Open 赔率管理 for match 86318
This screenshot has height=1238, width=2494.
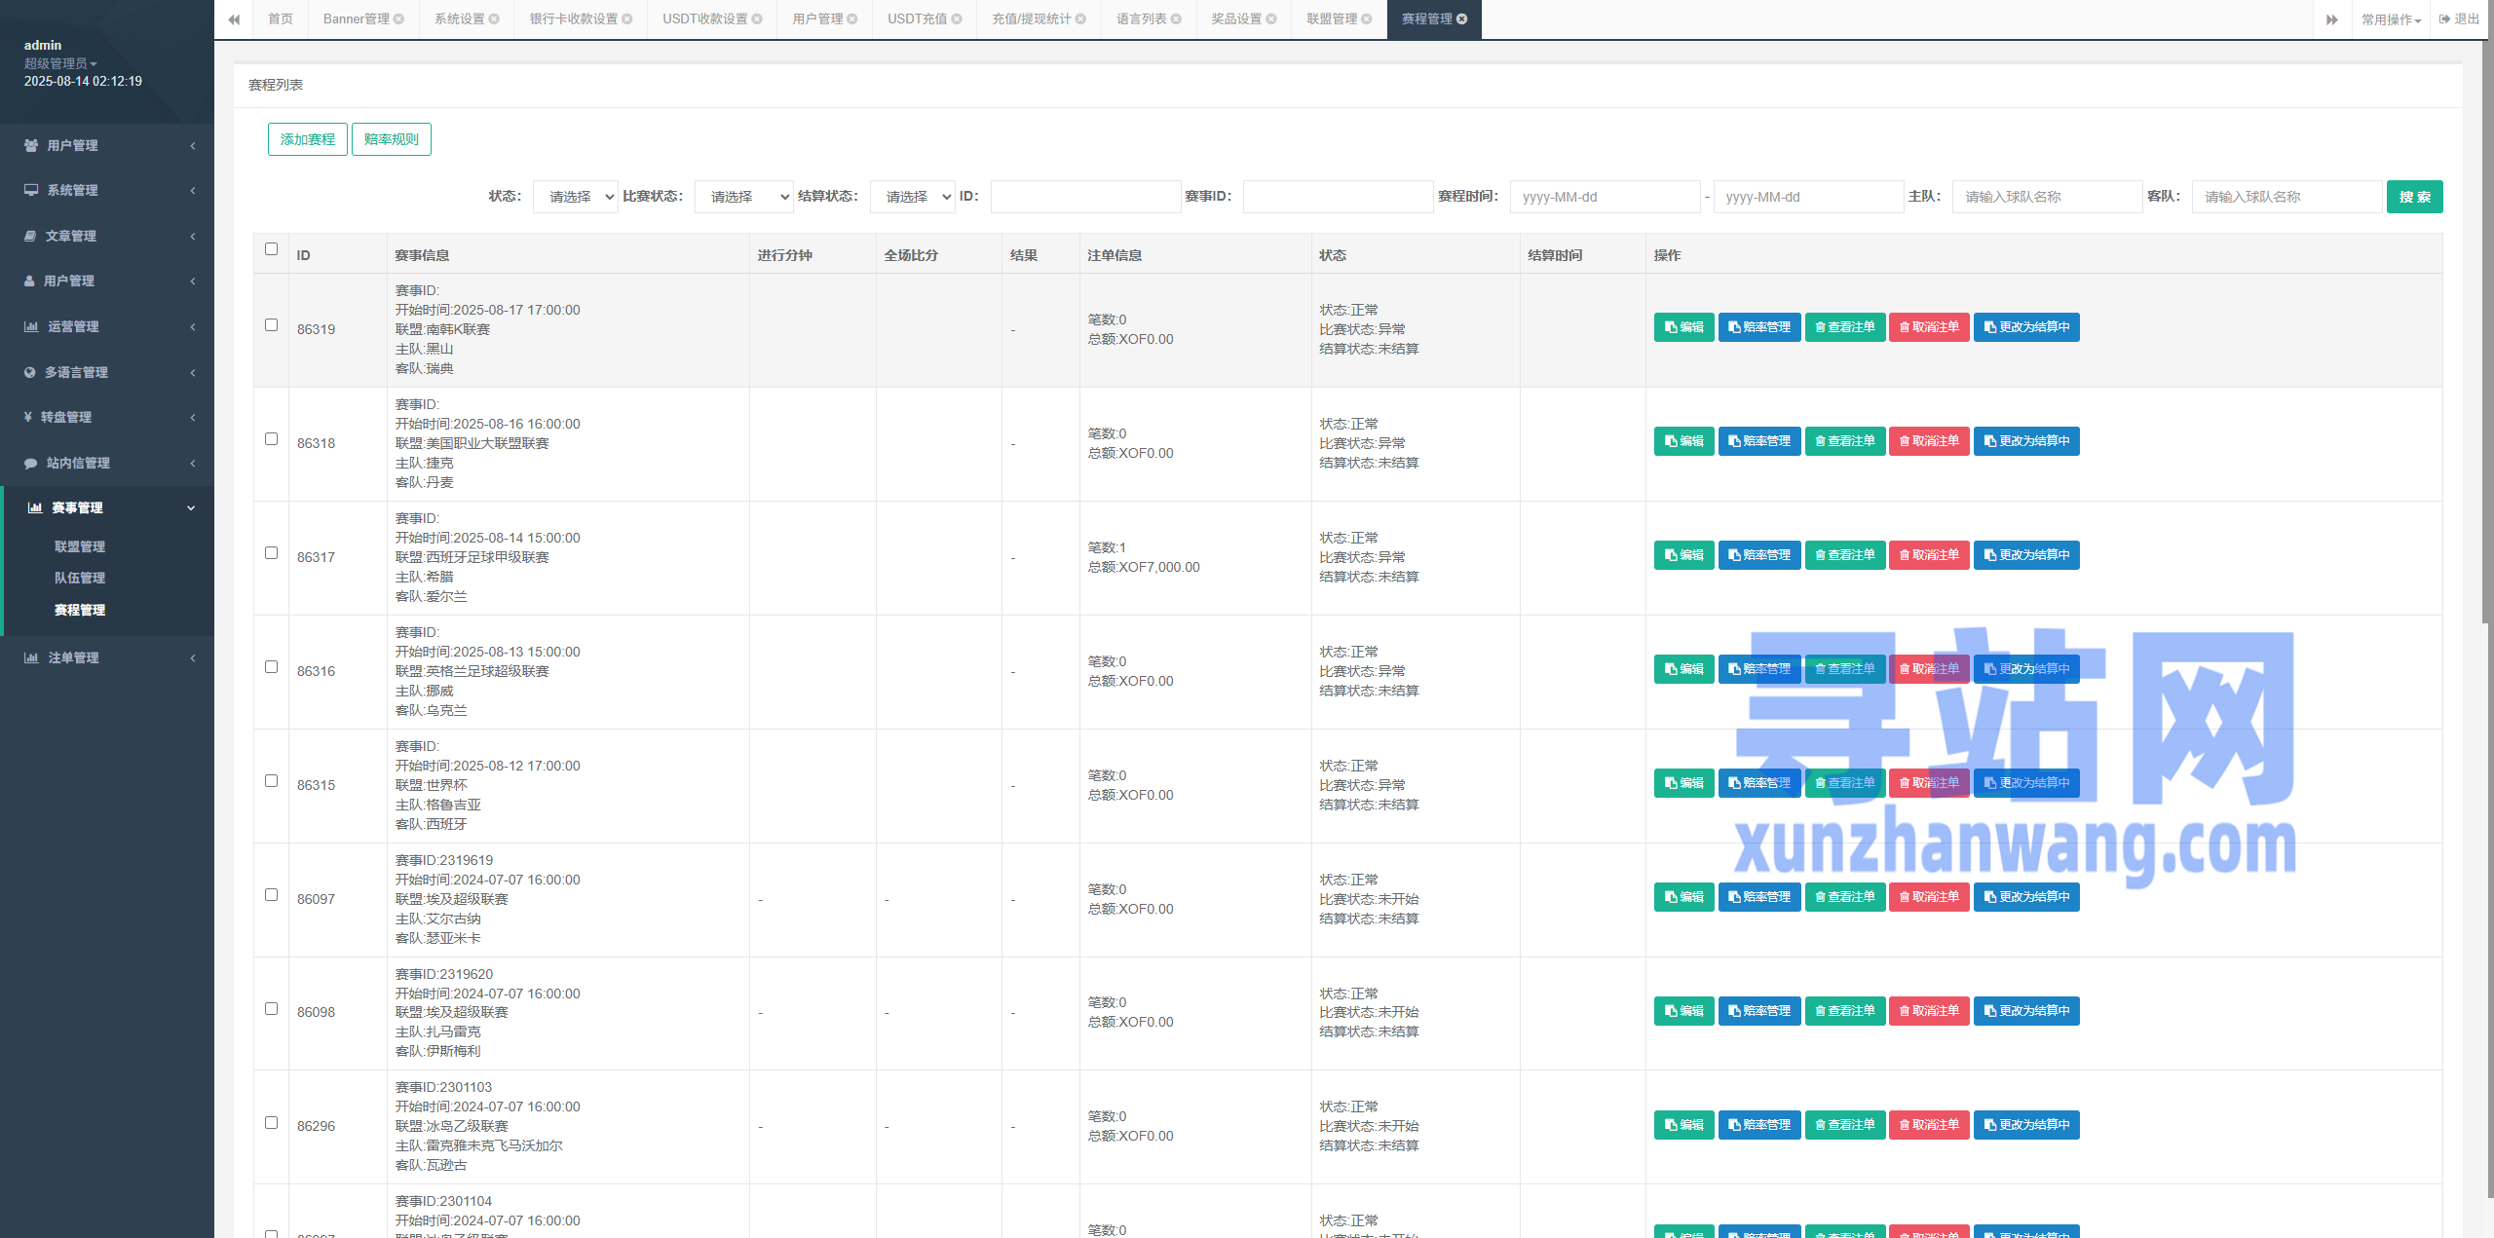click(1759, 441)
